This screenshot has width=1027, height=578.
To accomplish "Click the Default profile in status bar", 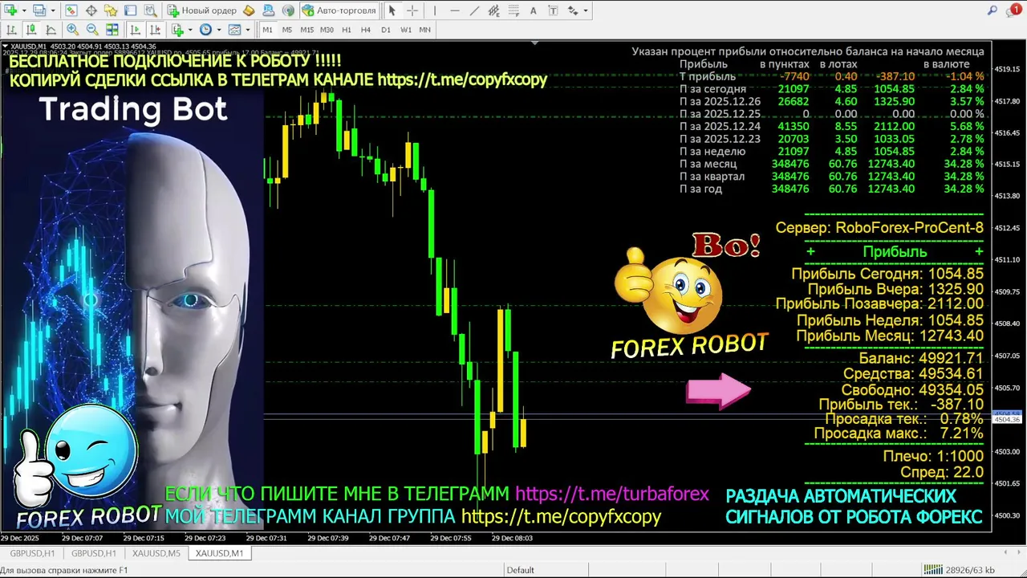I will (520, 570).
